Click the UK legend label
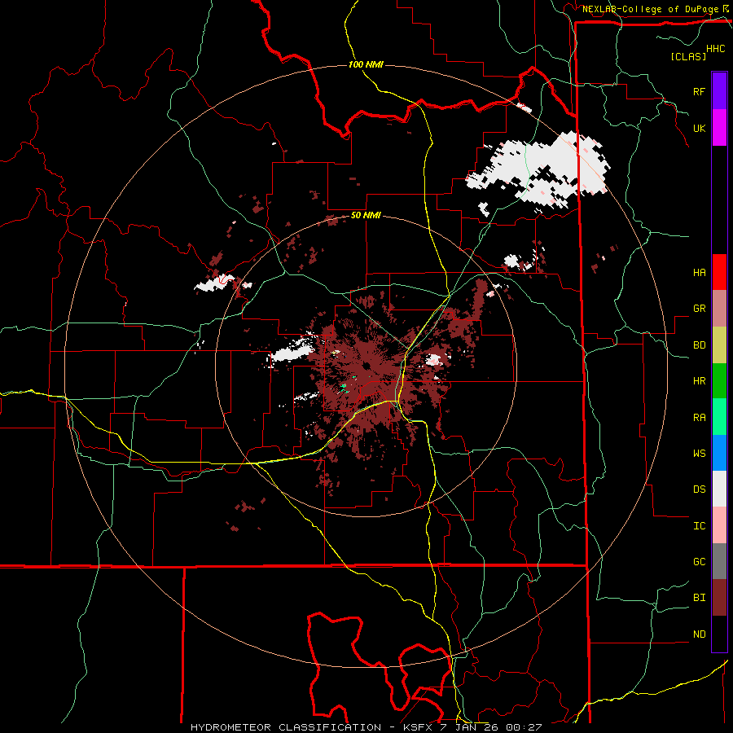Screen dimensions: 733x733 click(699, 128)
